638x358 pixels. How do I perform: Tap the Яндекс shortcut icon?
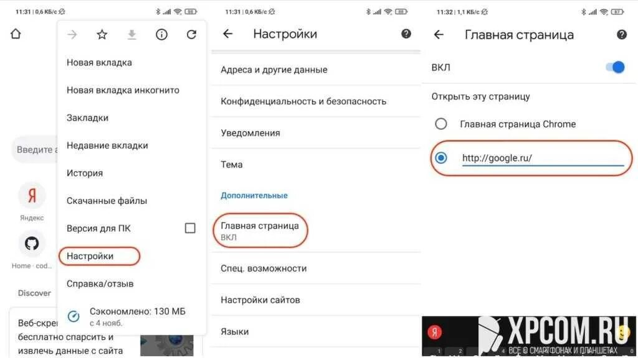click(x=32, y=196)
